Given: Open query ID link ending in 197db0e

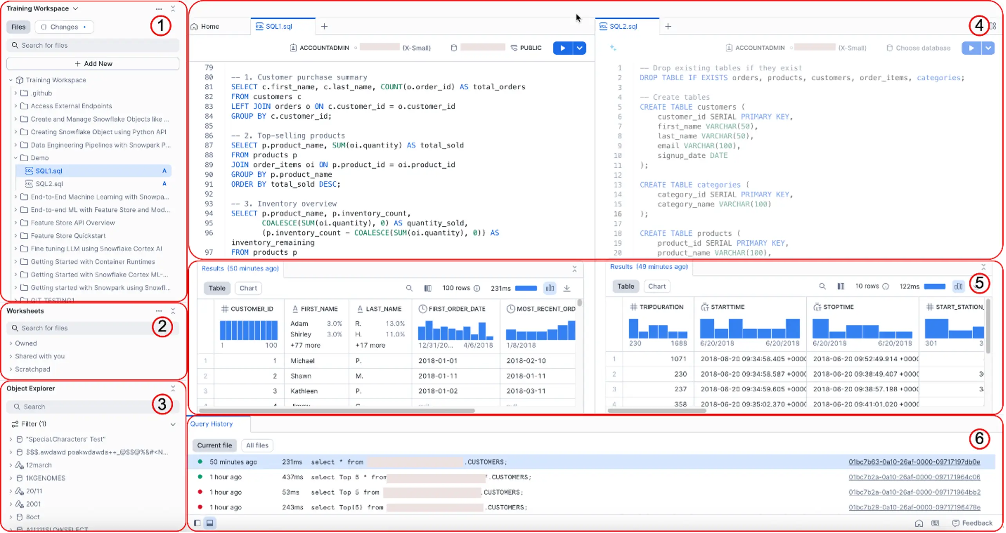Looking at the screenshot, I should (914, 462).
